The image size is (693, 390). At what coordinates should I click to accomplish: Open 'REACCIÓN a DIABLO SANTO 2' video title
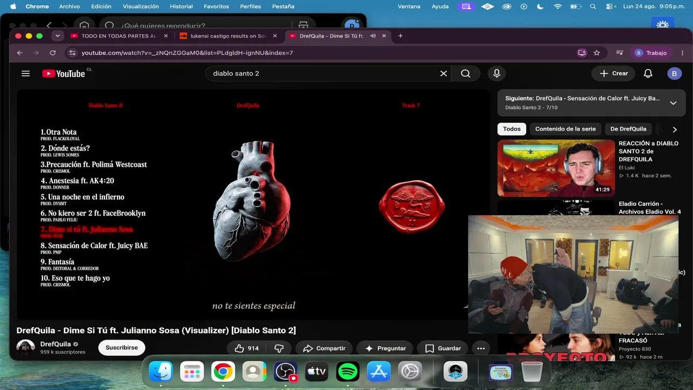649,151
